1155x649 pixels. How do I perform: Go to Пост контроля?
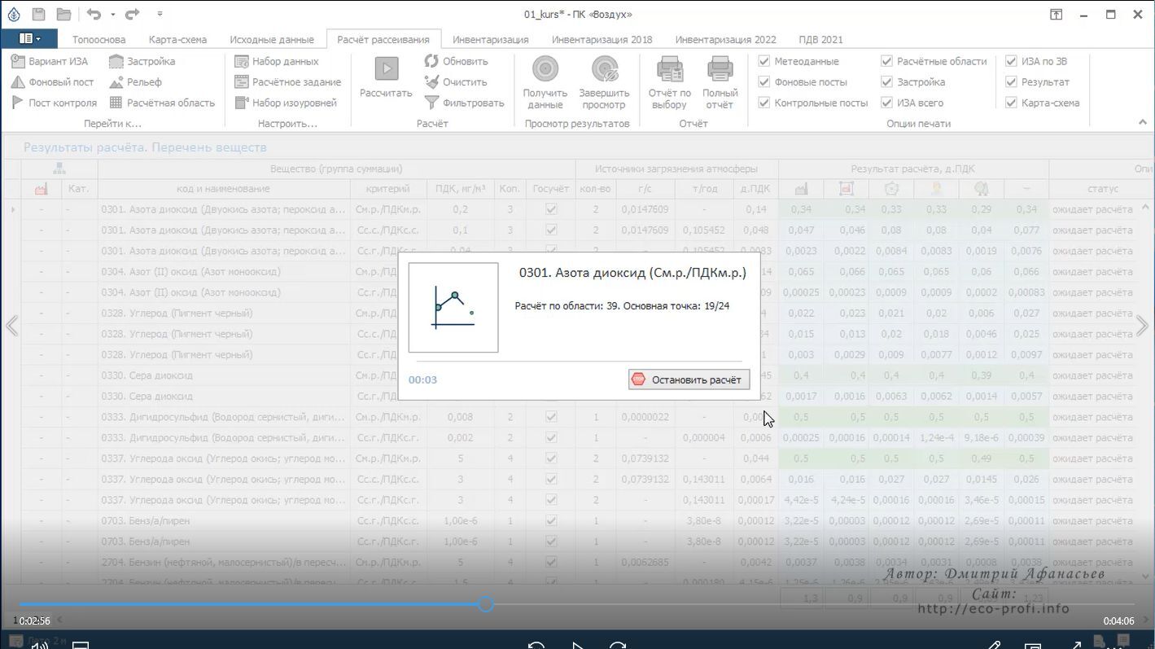55,103
